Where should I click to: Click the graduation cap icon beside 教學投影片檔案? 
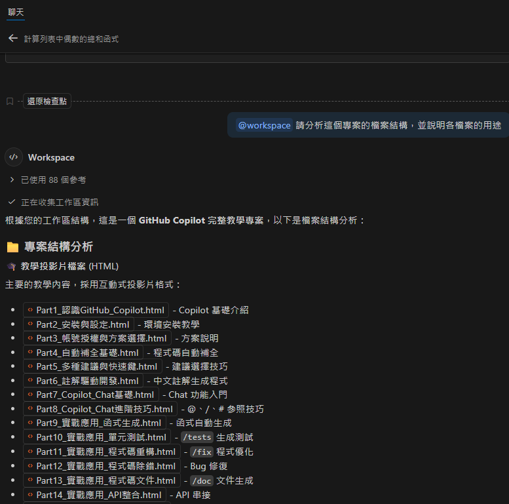(x=11, y=267)
